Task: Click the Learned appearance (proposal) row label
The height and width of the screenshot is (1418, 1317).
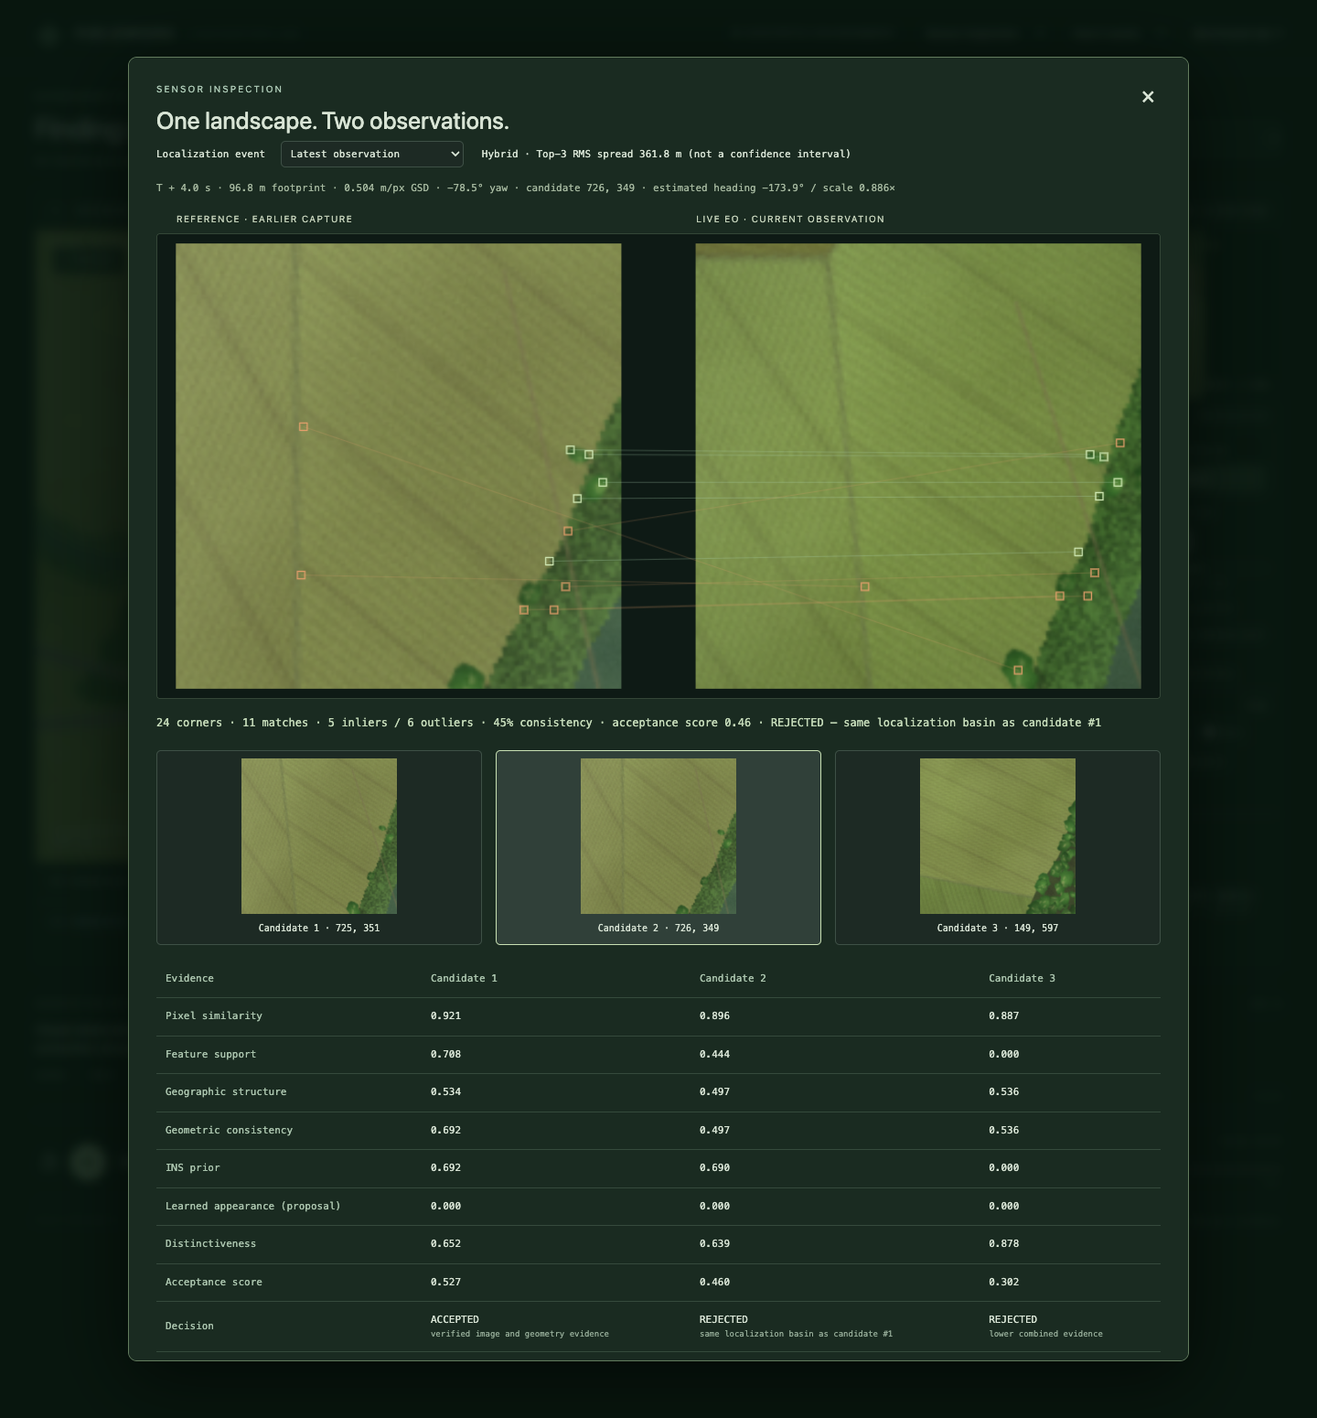Action: pos(252,1206)
